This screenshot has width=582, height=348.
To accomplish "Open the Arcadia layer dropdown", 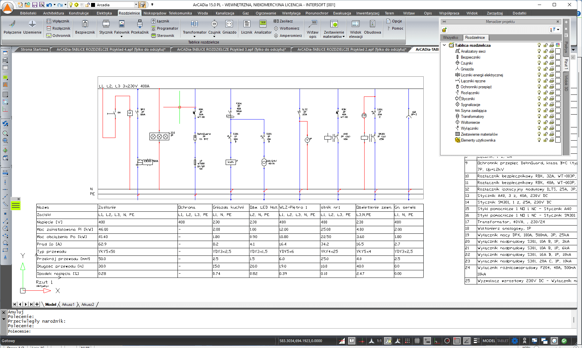I will pos(136,5).
